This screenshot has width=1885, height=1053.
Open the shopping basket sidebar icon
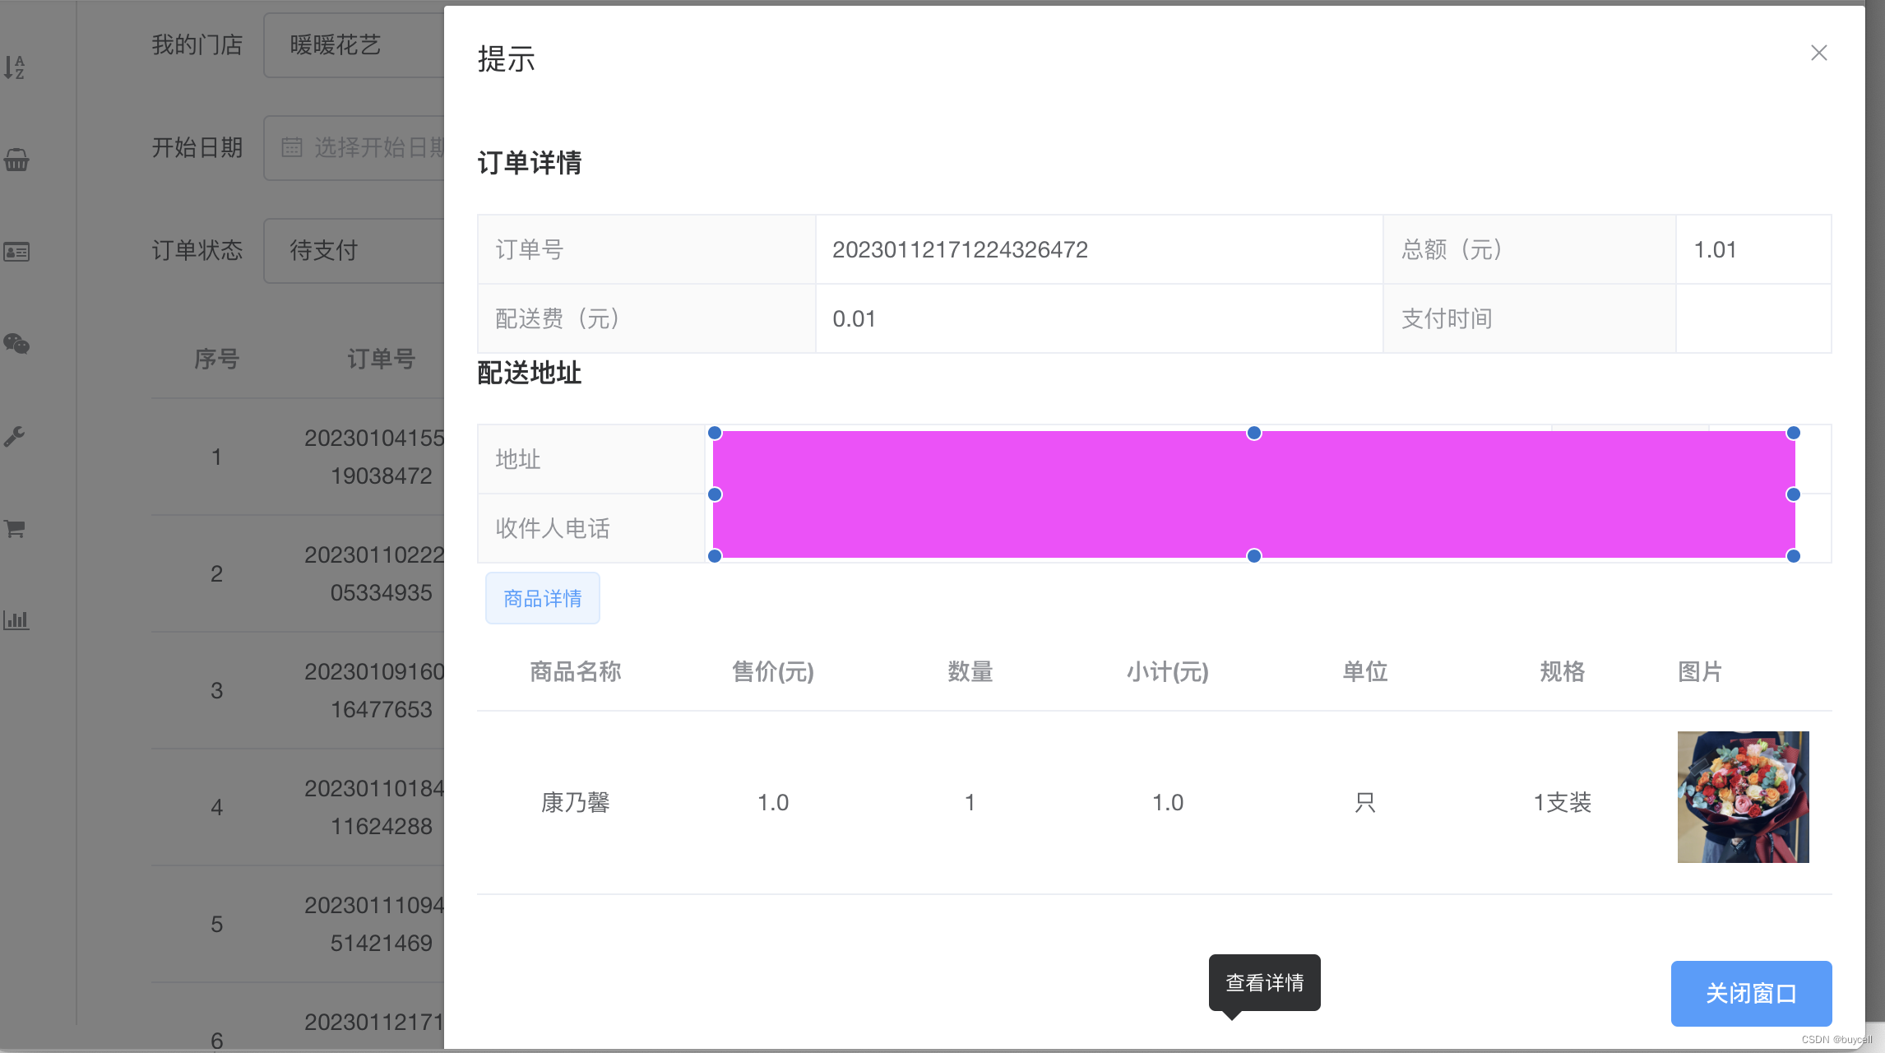[x=16, y=160]
